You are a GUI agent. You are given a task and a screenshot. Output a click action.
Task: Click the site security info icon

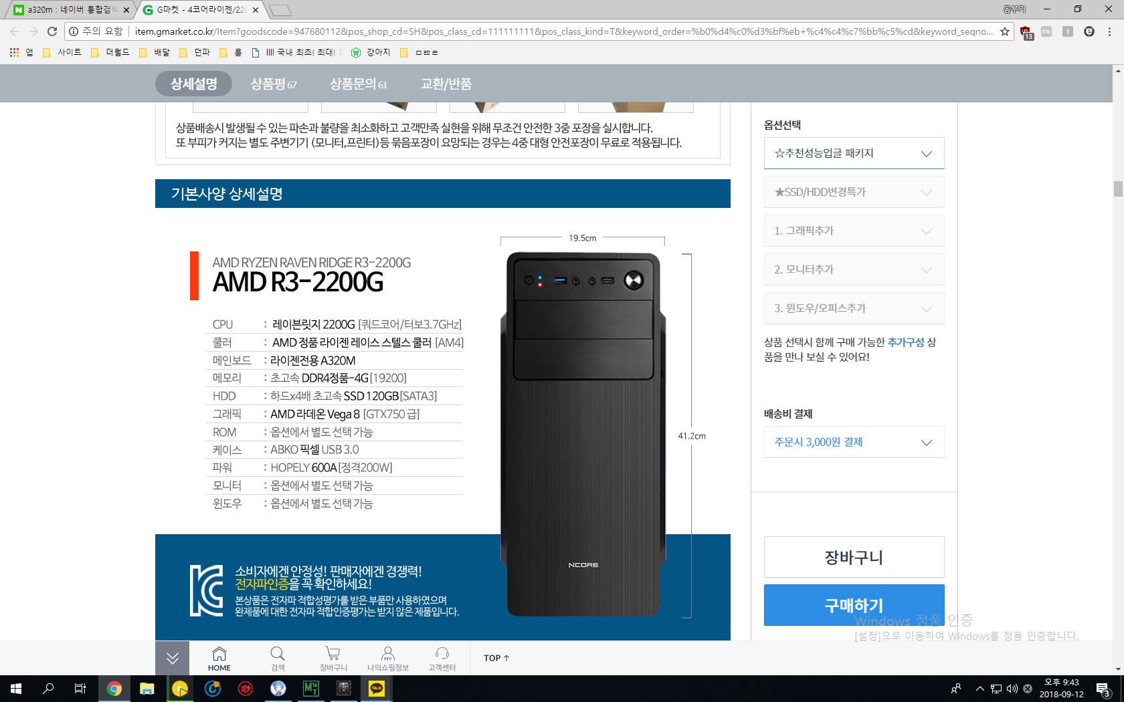(x=74, y=31)
